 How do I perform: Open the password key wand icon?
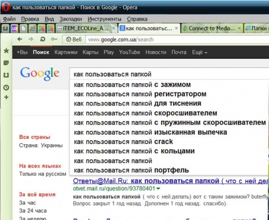(54, 39)
